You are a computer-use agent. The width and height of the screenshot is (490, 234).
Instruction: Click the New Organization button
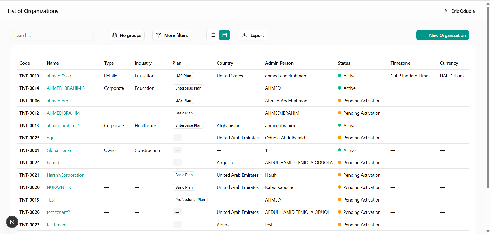tap(442, 35)
